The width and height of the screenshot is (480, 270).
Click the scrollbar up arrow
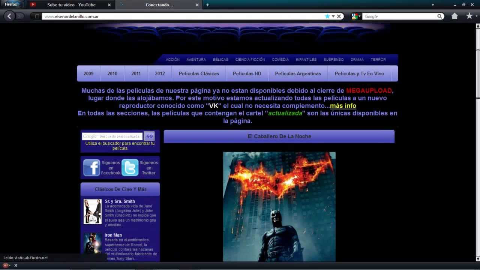[478, 26]
